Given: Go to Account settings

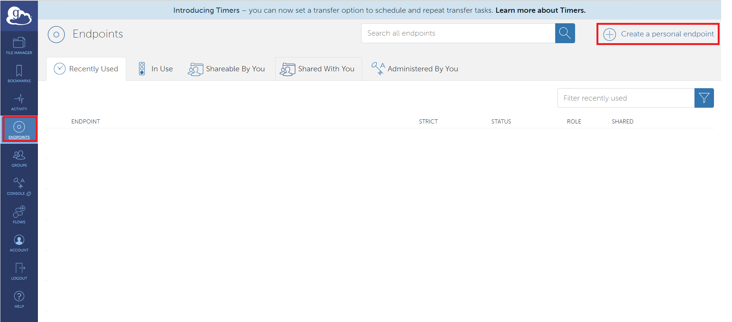Looking at the screenshot, I should coord(19,243).
